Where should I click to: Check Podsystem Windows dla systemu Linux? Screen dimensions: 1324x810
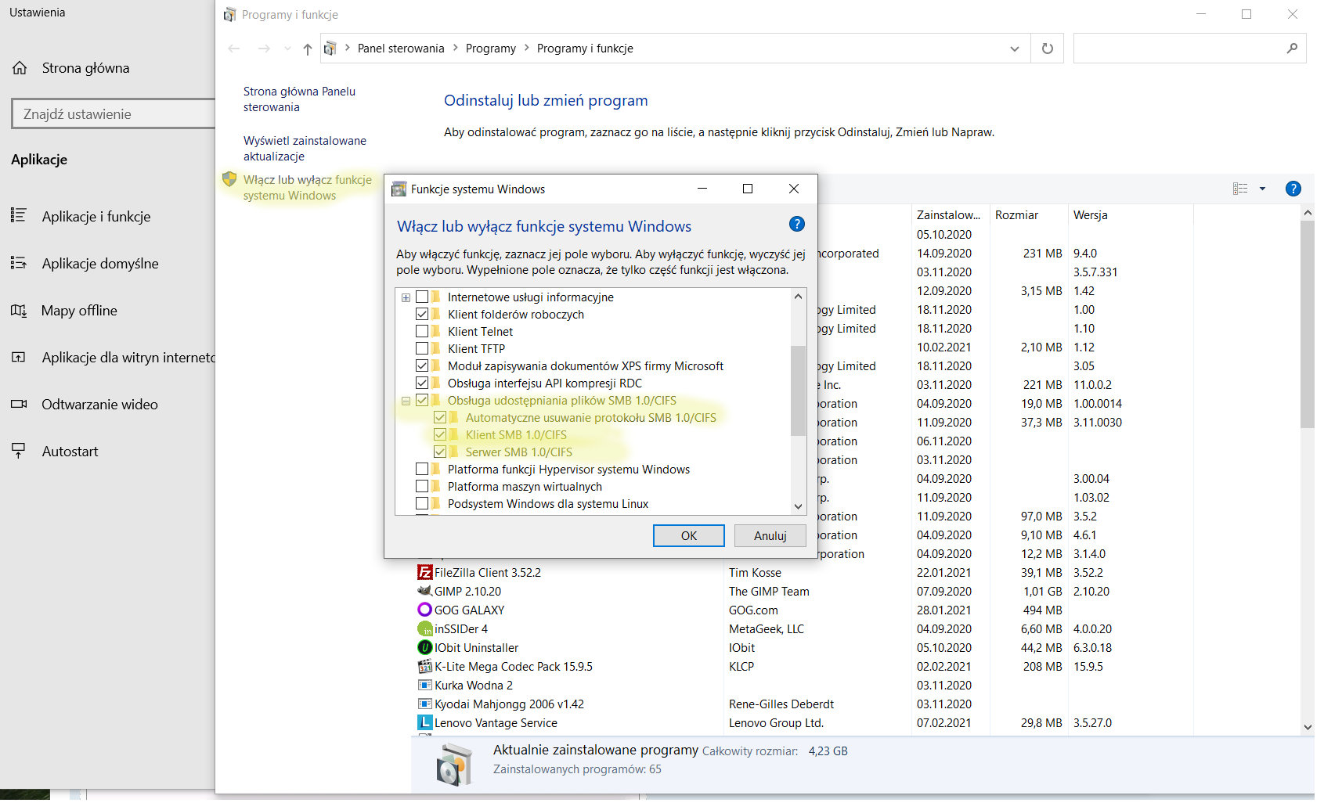(x=422, y=503)
